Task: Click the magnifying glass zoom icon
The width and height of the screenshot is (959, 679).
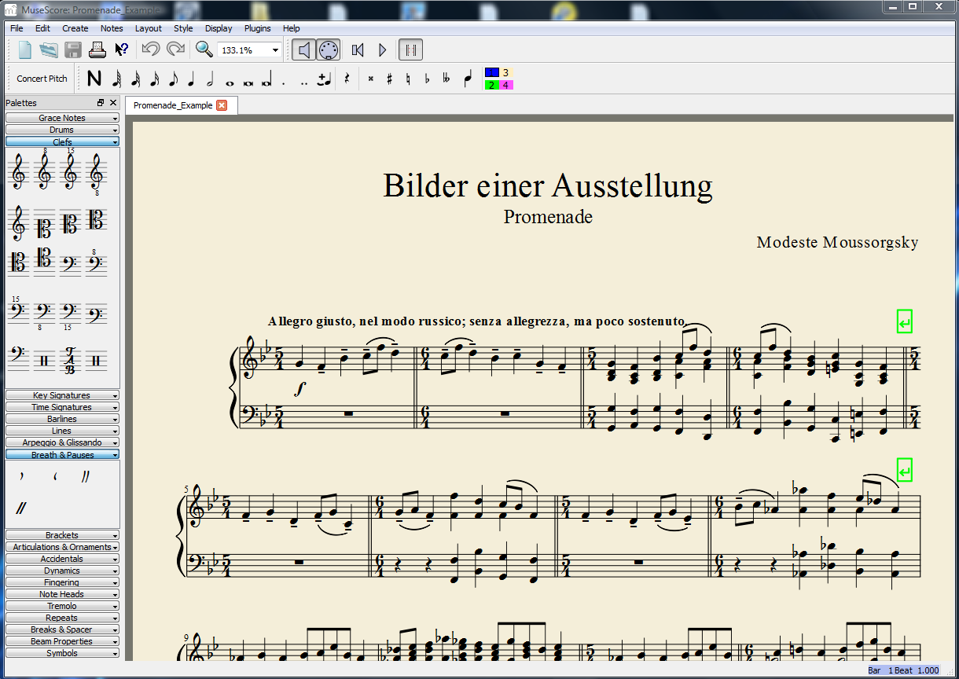Action: 204,50
